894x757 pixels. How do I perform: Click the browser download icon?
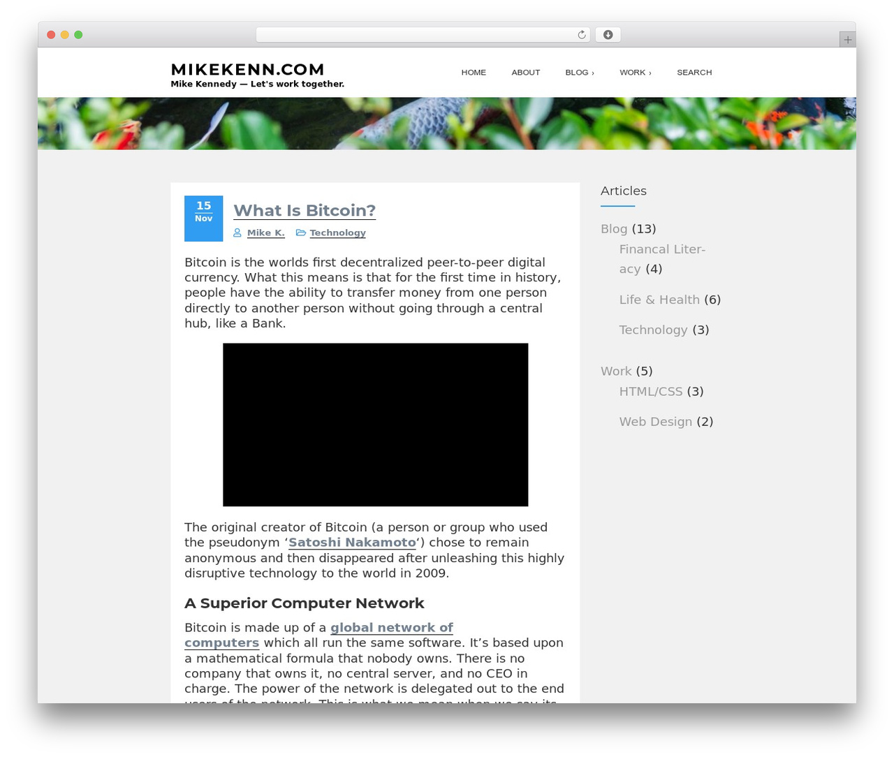608,35
